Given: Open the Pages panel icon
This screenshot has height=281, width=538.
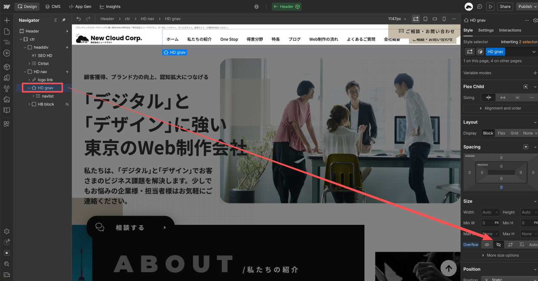Looking at the screenshot, I should [x=6, y=31].
